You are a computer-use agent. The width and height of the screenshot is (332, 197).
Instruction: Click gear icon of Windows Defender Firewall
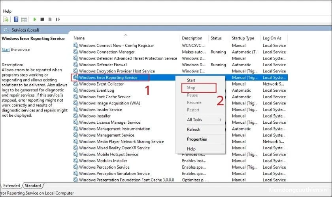click(75, 64)
